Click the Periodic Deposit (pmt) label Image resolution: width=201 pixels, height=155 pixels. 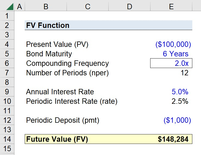point(62,120)
